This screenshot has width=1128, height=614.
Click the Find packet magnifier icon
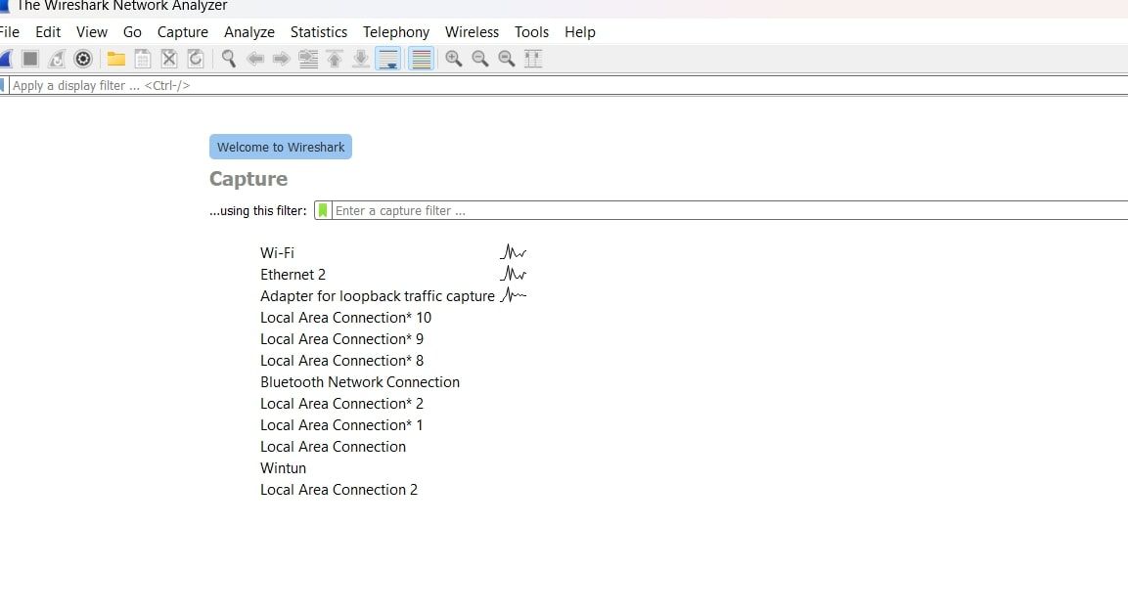tap(228, 59)
